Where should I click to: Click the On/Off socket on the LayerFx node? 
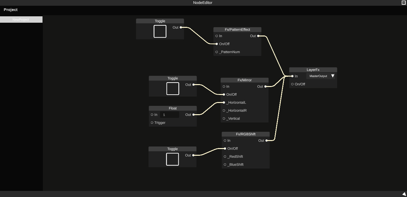click(x=292, y=84)
